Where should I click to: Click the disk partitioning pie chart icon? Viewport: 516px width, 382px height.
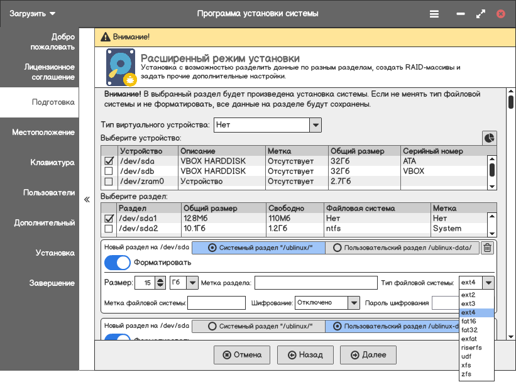pyautogui.click(x=489, y=138)
